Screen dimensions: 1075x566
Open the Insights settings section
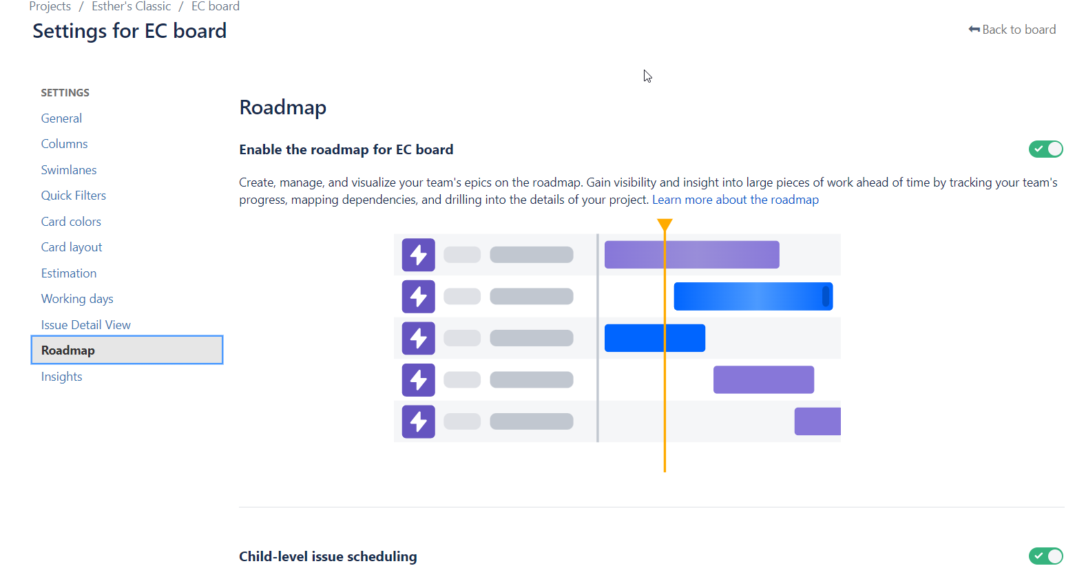click(61, 376)
